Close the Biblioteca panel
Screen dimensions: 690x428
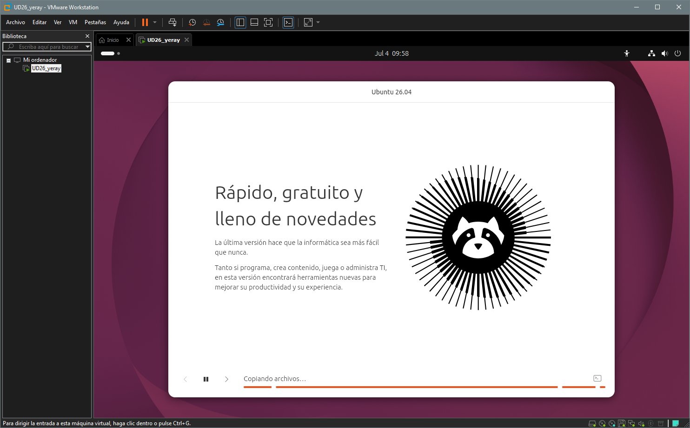(x=87, y=36)
